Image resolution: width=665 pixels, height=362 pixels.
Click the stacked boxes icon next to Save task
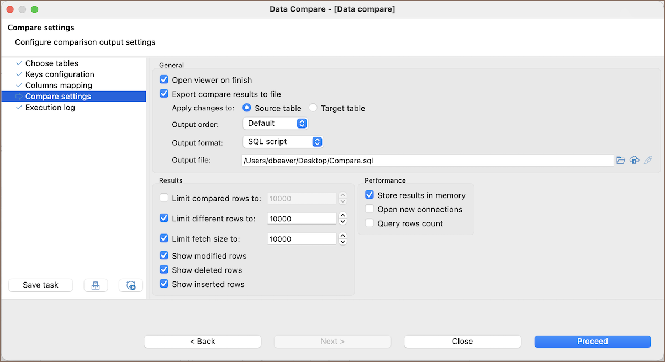click(x=96, y=285)
